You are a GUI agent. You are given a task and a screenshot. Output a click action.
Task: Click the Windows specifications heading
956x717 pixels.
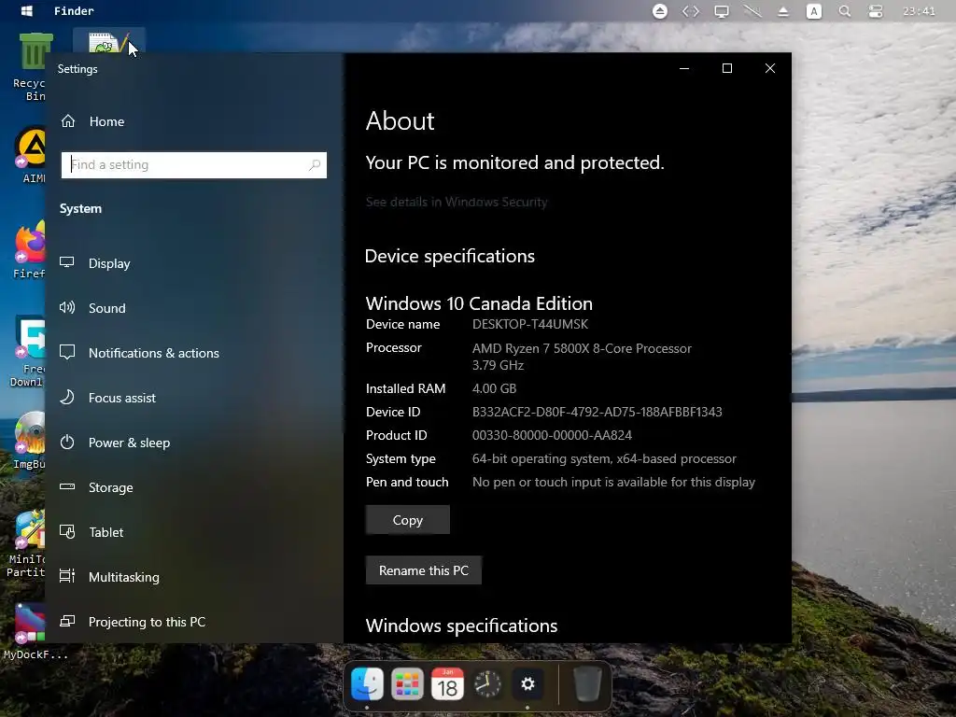461,626
